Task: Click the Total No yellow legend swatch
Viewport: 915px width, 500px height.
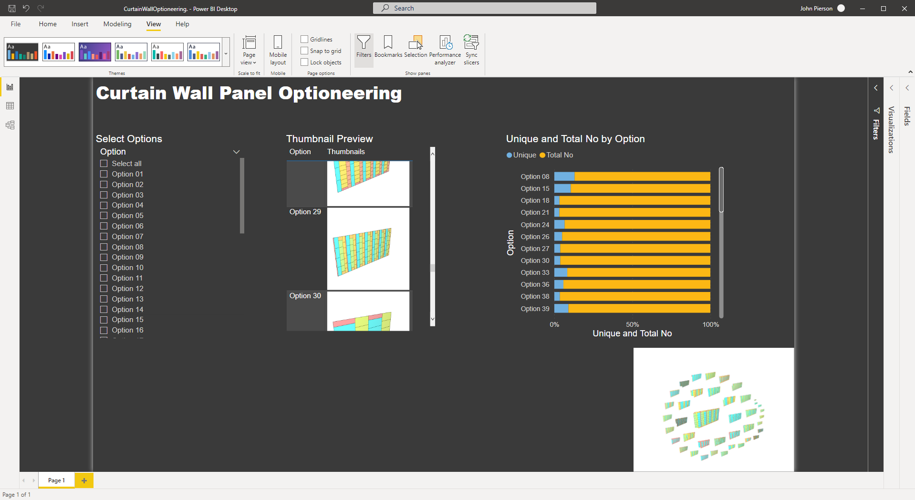Action: tap(542, 155)
